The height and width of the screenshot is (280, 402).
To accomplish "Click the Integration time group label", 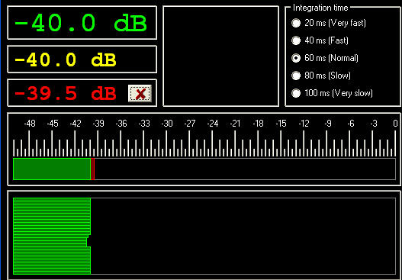I will (320, 8).
